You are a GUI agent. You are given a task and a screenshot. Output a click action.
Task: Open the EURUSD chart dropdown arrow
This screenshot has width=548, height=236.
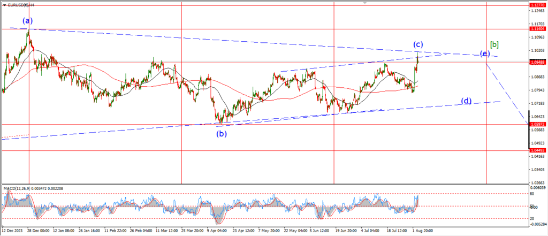pyautogui.click(x=4, y=4)
